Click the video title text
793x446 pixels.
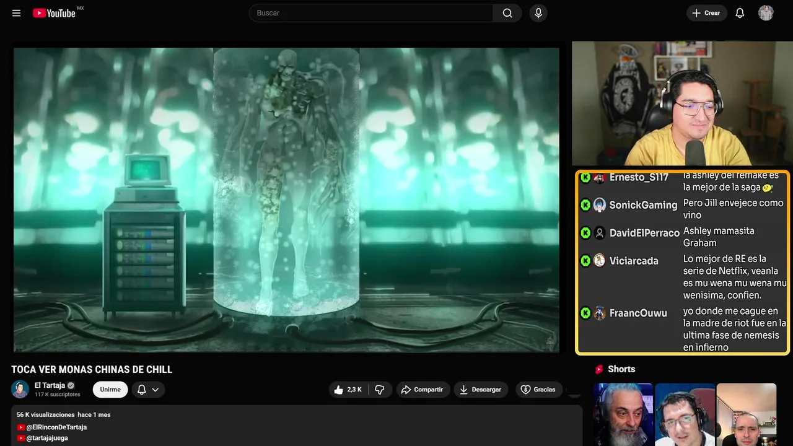coord(92,369)
